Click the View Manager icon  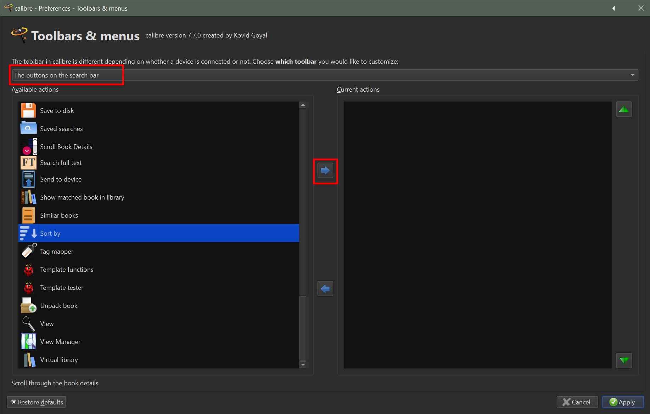(x=28, y=341)
